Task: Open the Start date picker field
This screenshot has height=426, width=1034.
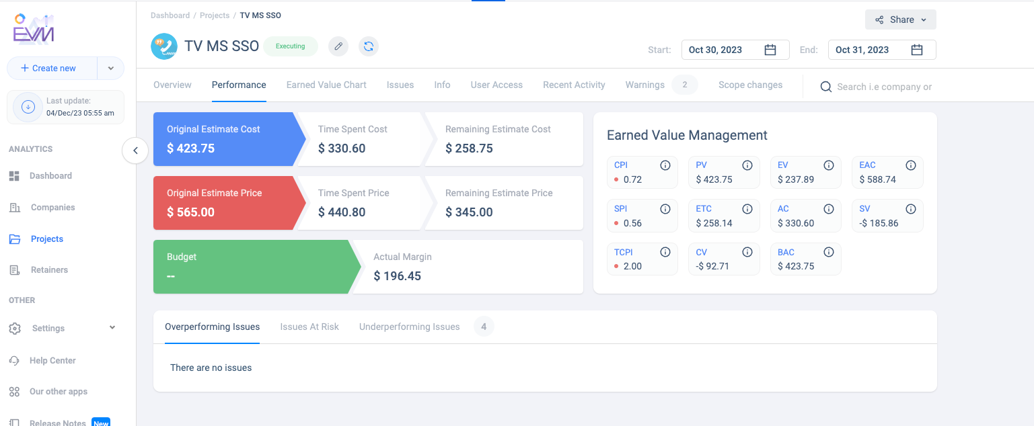Action: [735, 50]
